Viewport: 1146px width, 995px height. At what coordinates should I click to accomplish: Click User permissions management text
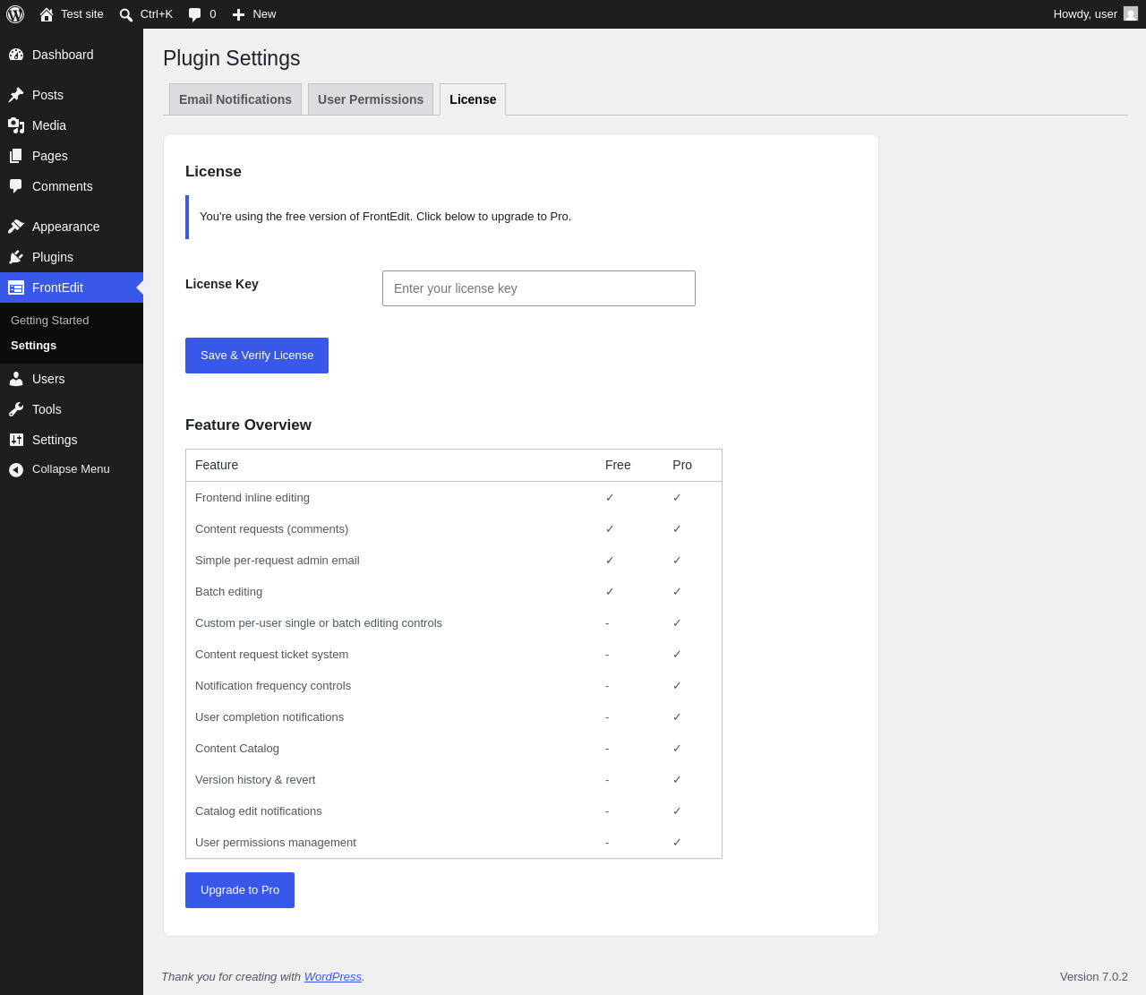pyautogui.click(x=276, y=843)
